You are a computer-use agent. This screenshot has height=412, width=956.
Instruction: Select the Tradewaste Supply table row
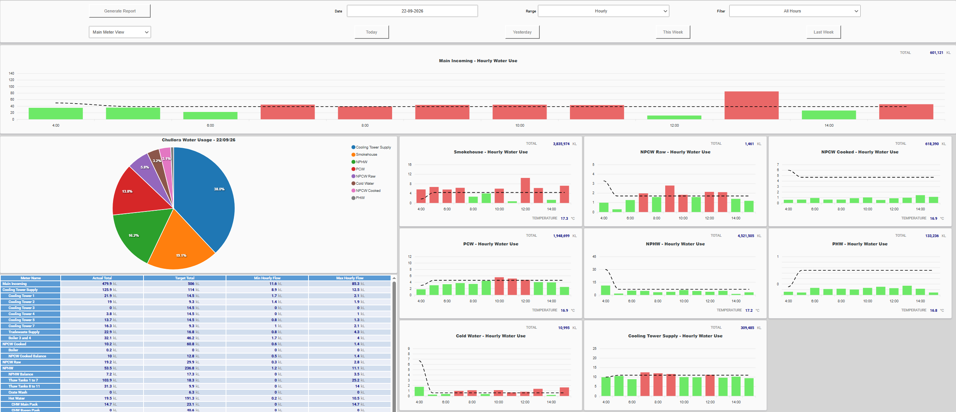click(x=195, y=332)
